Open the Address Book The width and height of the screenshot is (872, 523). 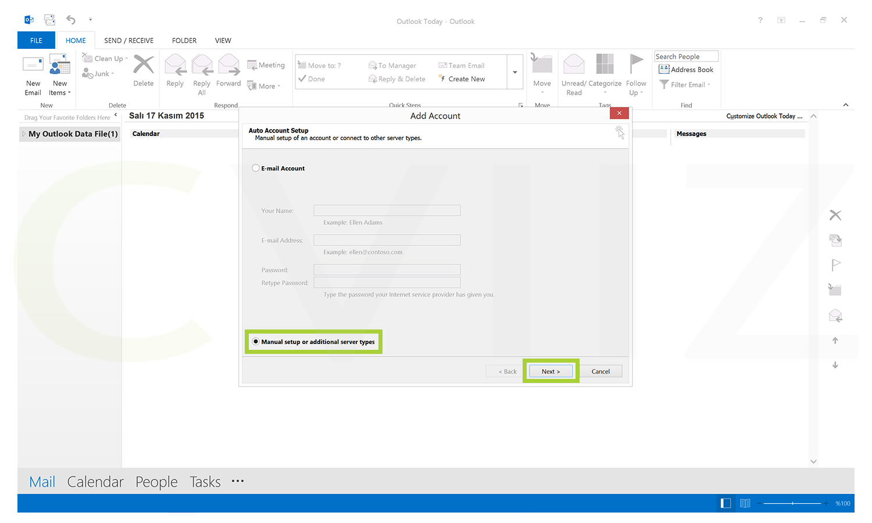[686, 69]
